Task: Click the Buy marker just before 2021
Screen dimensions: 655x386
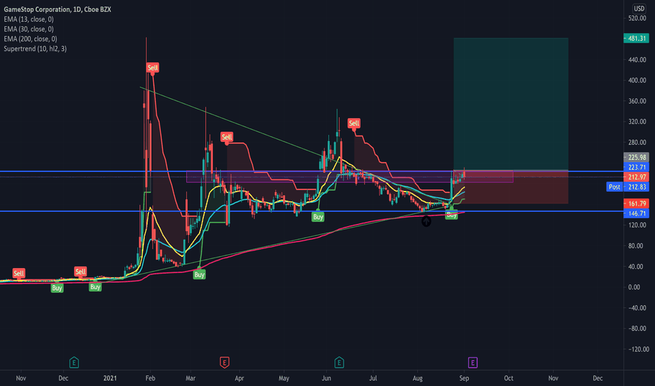Action: pyautogui.click(x=96, y=286)
